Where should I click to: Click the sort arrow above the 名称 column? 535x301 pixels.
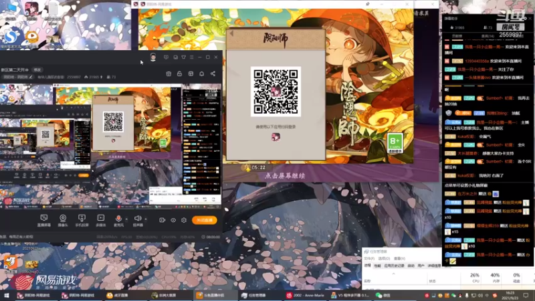pyautogui.click(x=393, y=274)
